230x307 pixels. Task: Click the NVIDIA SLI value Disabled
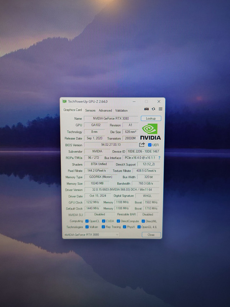pos(100,214)
